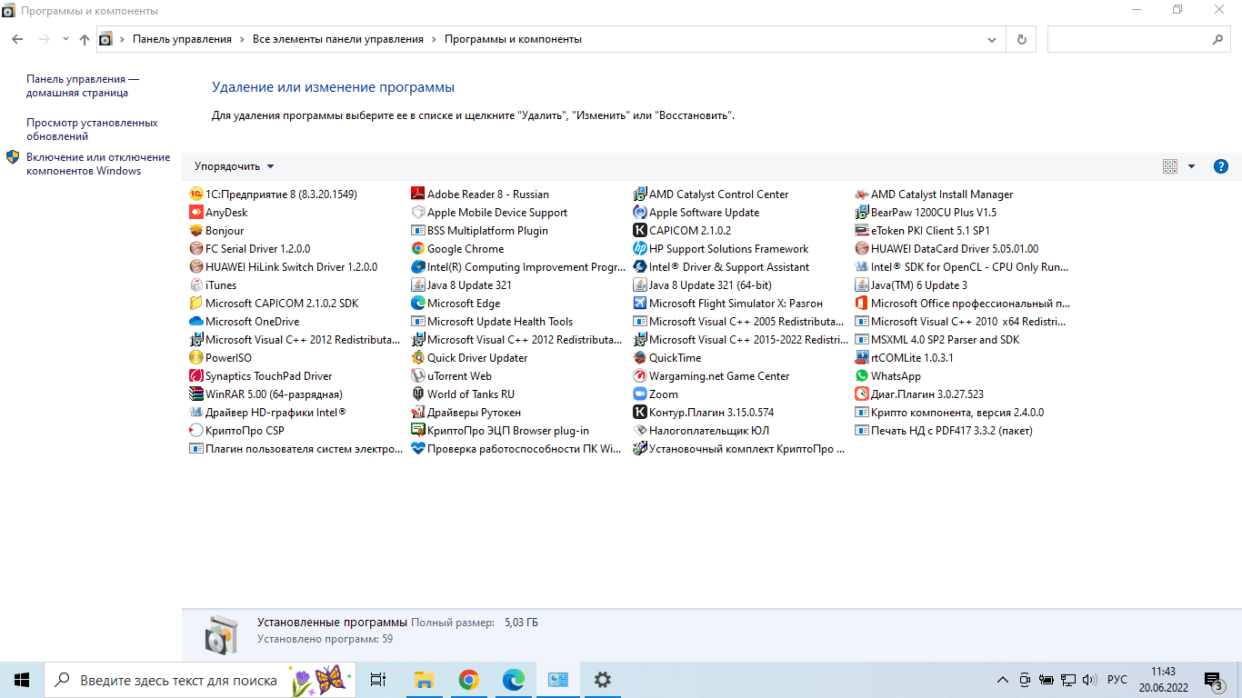Click the WhatsApp icon in list
Image resolution: width=1242 pixels, height=698 pixels.
click(862, 376)
